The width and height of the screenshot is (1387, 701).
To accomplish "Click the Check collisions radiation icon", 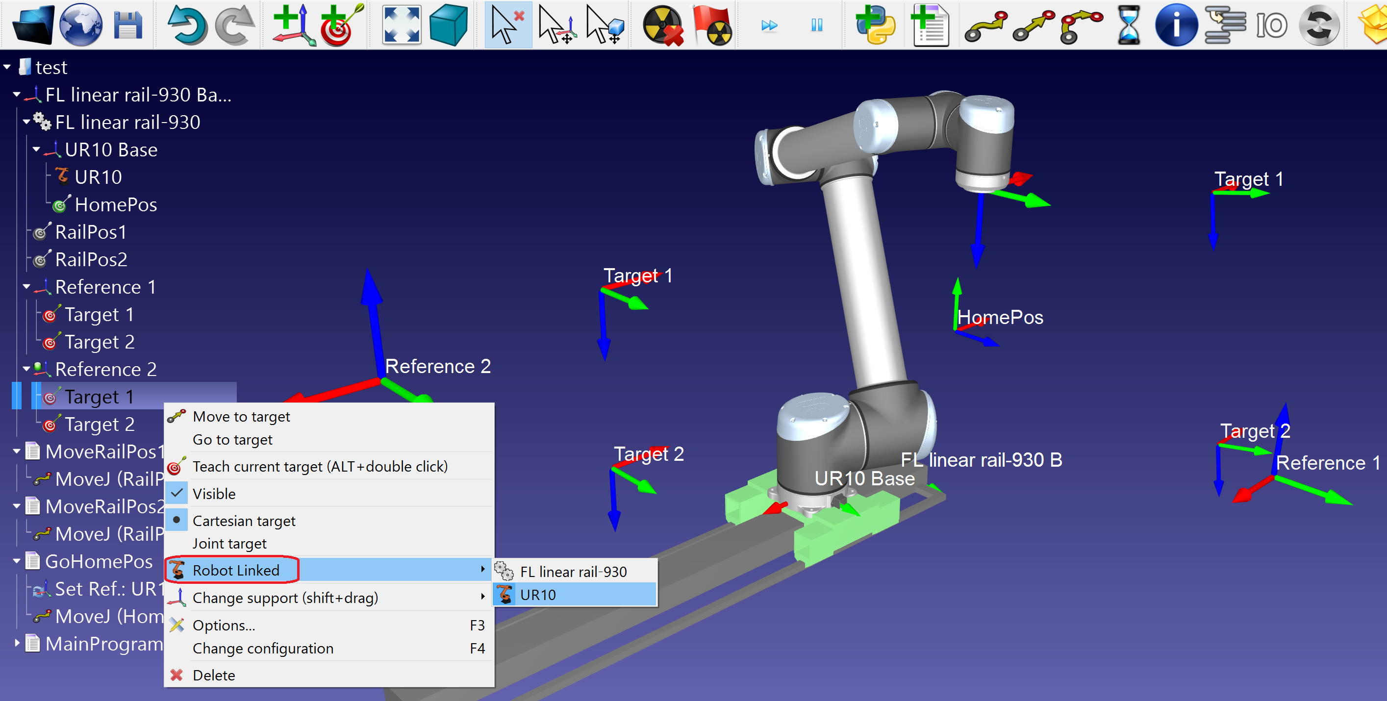I will point(663,25).
